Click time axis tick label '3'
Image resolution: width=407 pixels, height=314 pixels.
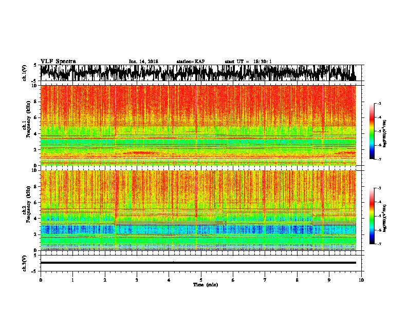coord(137,280)
